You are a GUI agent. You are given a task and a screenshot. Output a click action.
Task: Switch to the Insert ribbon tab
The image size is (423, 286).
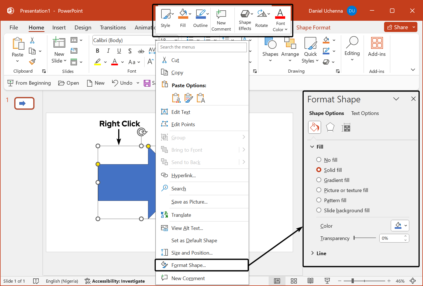coord(59,27)
